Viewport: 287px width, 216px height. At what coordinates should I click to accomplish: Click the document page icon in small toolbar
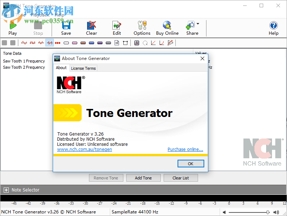coord(117,43)
